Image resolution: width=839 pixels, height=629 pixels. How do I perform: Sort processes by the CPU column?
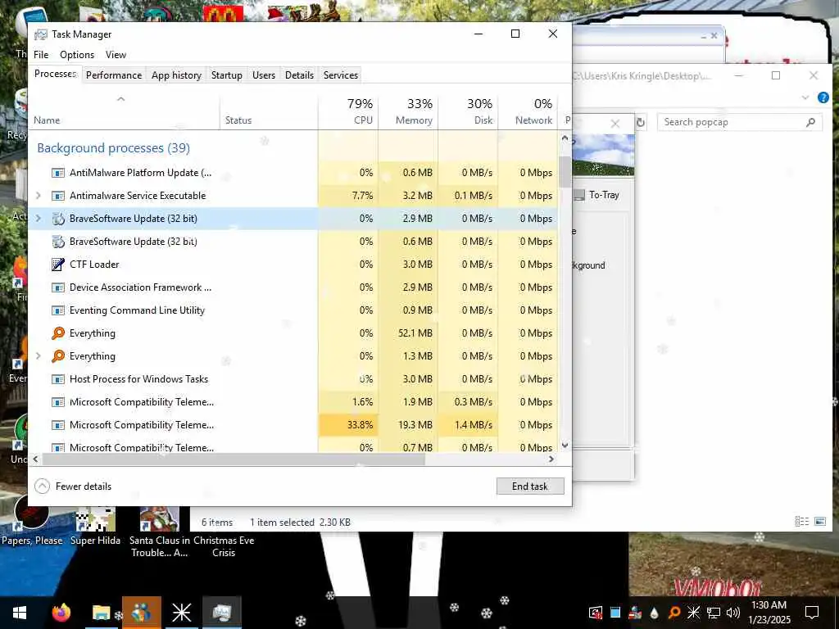348,111
